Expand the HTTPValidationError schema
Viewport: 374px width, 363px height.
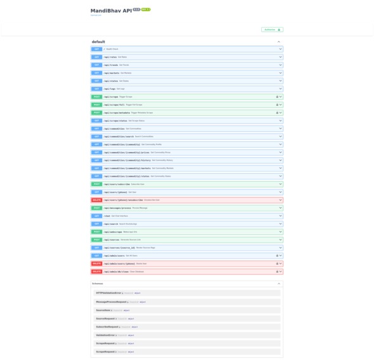click(x=110, y=293)
